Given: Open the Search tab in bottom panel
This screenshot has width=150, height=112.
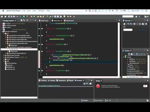Looking at the screenshot, I should pos(70,81).
